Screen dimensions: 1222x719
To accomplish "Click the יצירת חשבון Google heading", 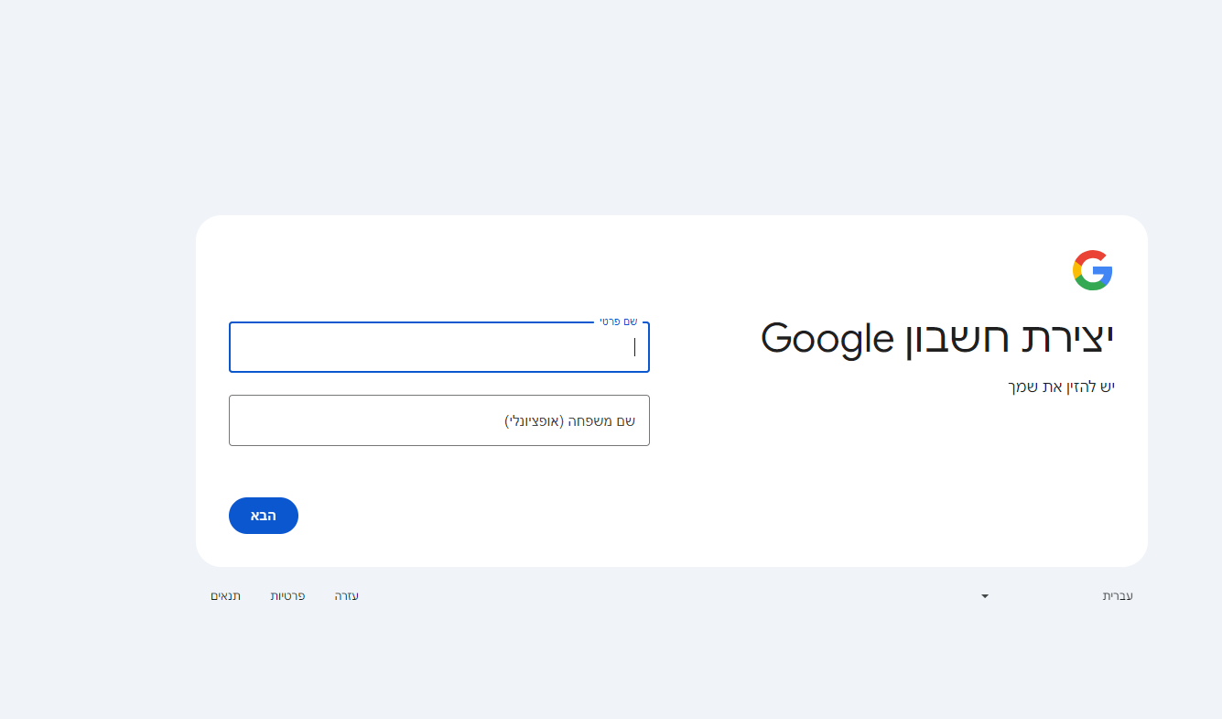I will coord(937,338).
